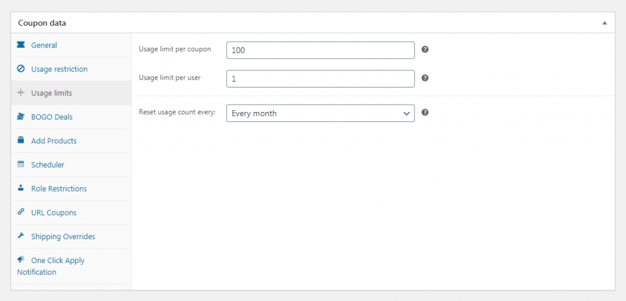
Task: Click the URL Coupons link icon
Action: [x=20, y=212]
